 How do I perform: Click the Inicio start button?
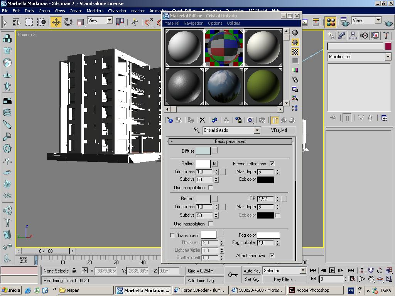tap(11, 290)
